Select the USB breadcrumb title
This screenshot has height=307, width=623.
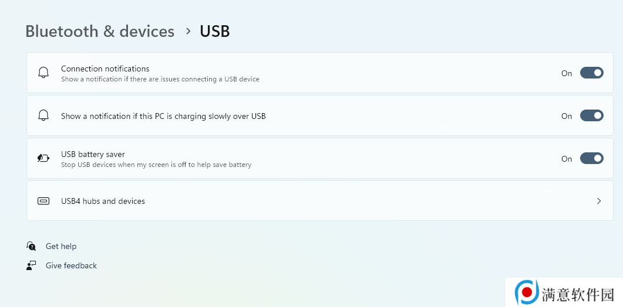pyautogui.click(x=214, y=31)
